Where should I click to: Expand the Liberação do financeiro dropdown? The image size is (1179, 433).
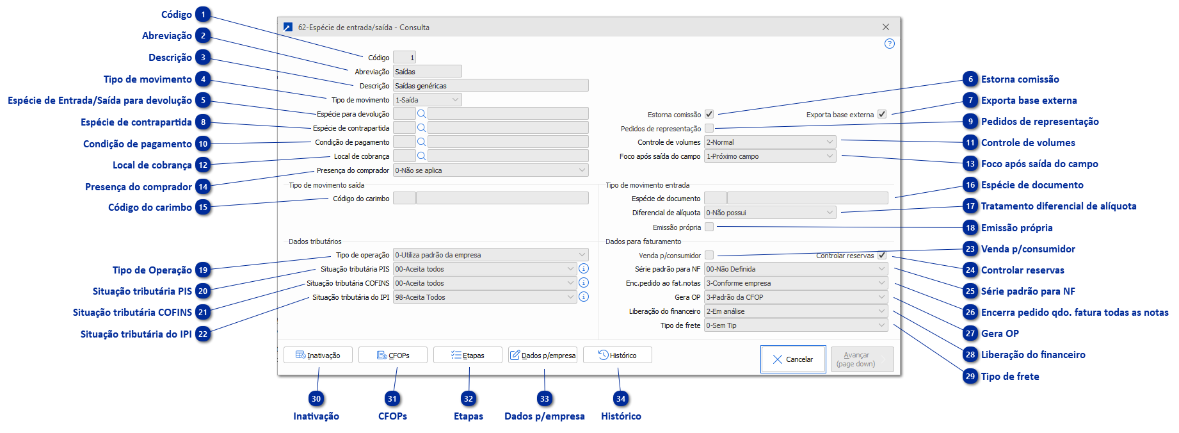click(x=881, y=311)
